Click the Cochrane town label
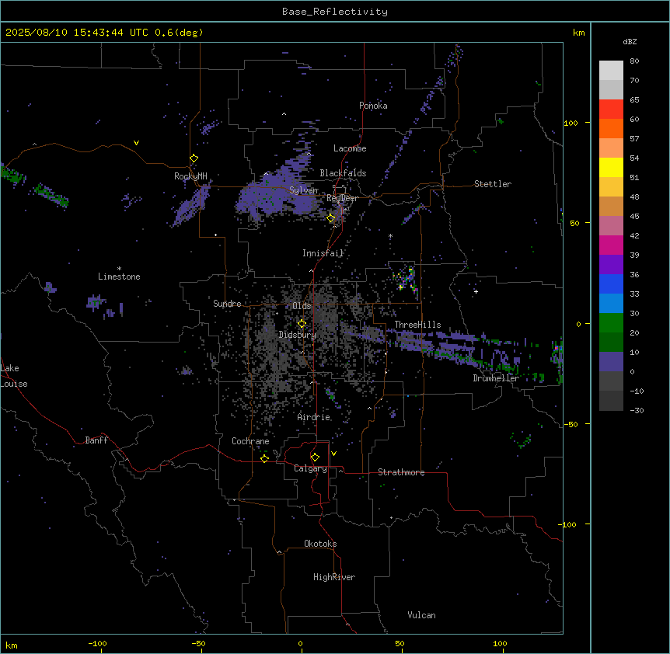 pyautogui.click(x=250, y=441)
